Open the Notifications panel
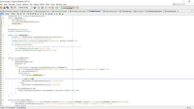 click(x=21, y=108)
